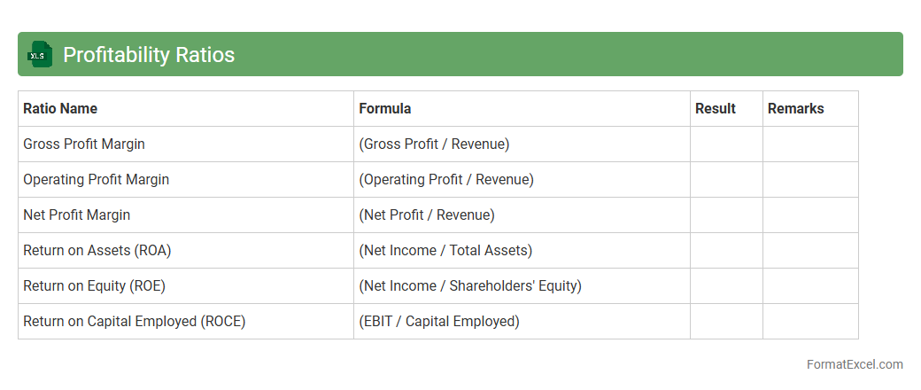The height and width of the screenshot is (390, 921).
Task: Click the (EBIT / Capital Employed) formula cell
Action: pyautogui.click(x=439, y=322)
